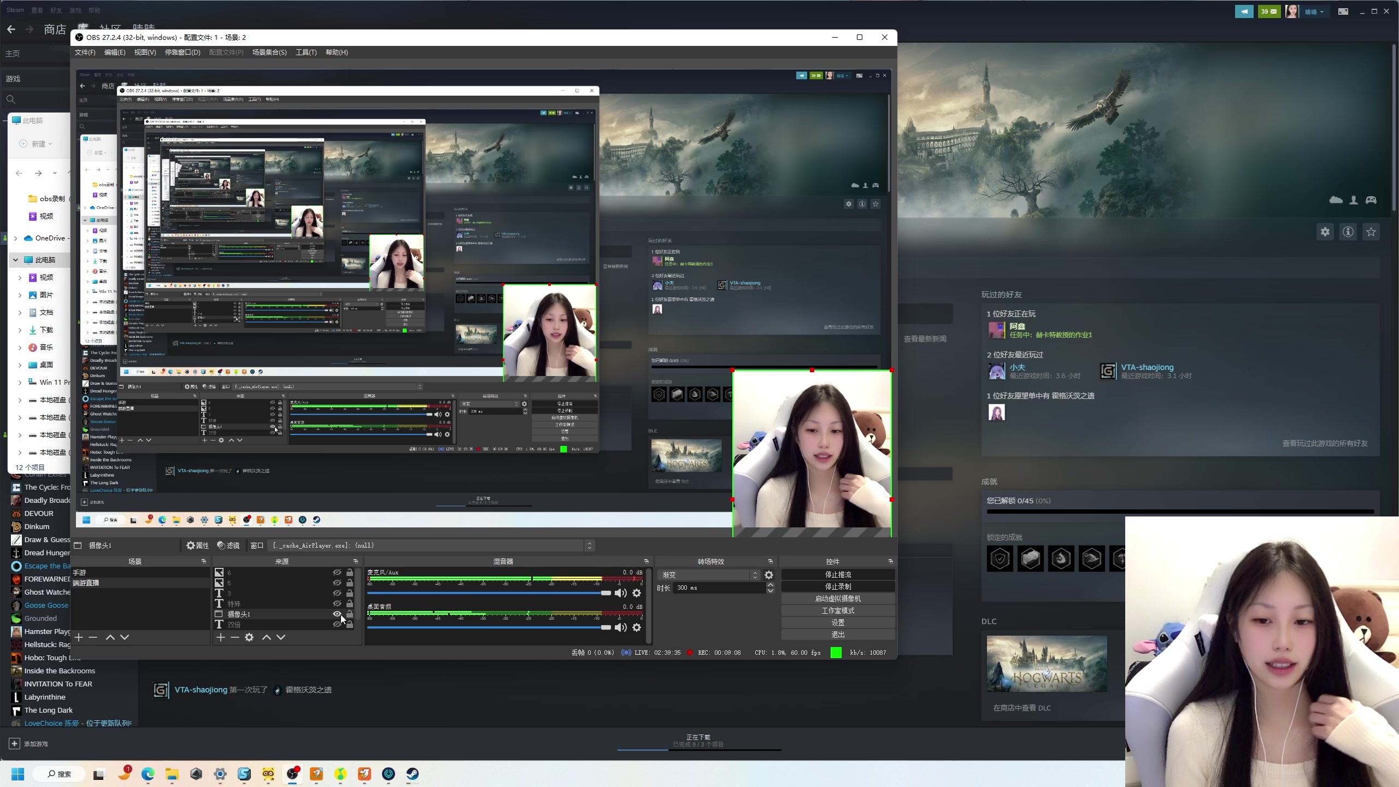Add a new scene with the plus icon
The image size is (1399, 787).
[x=79, y=637]
